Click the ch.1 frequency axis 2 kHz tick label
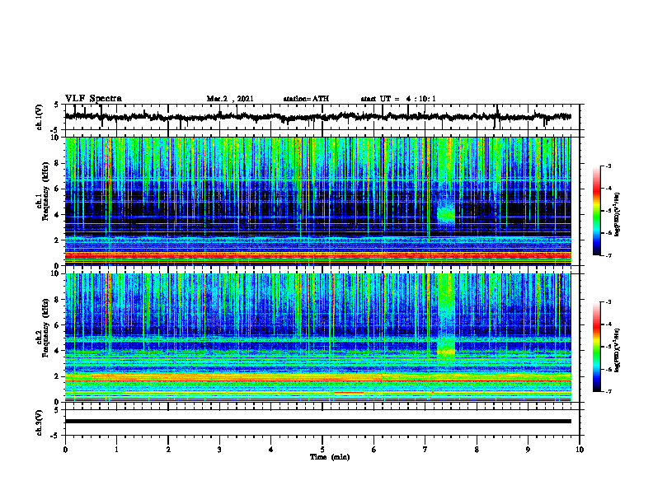653x504 pixels. point(58,240)
